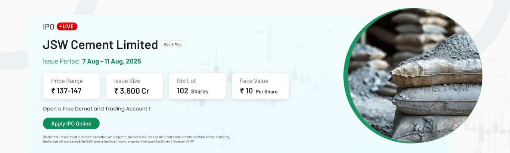Click the rupee symbol in Issue Size
This screenshot has height=153, width=510.
[x=116, y=91]
